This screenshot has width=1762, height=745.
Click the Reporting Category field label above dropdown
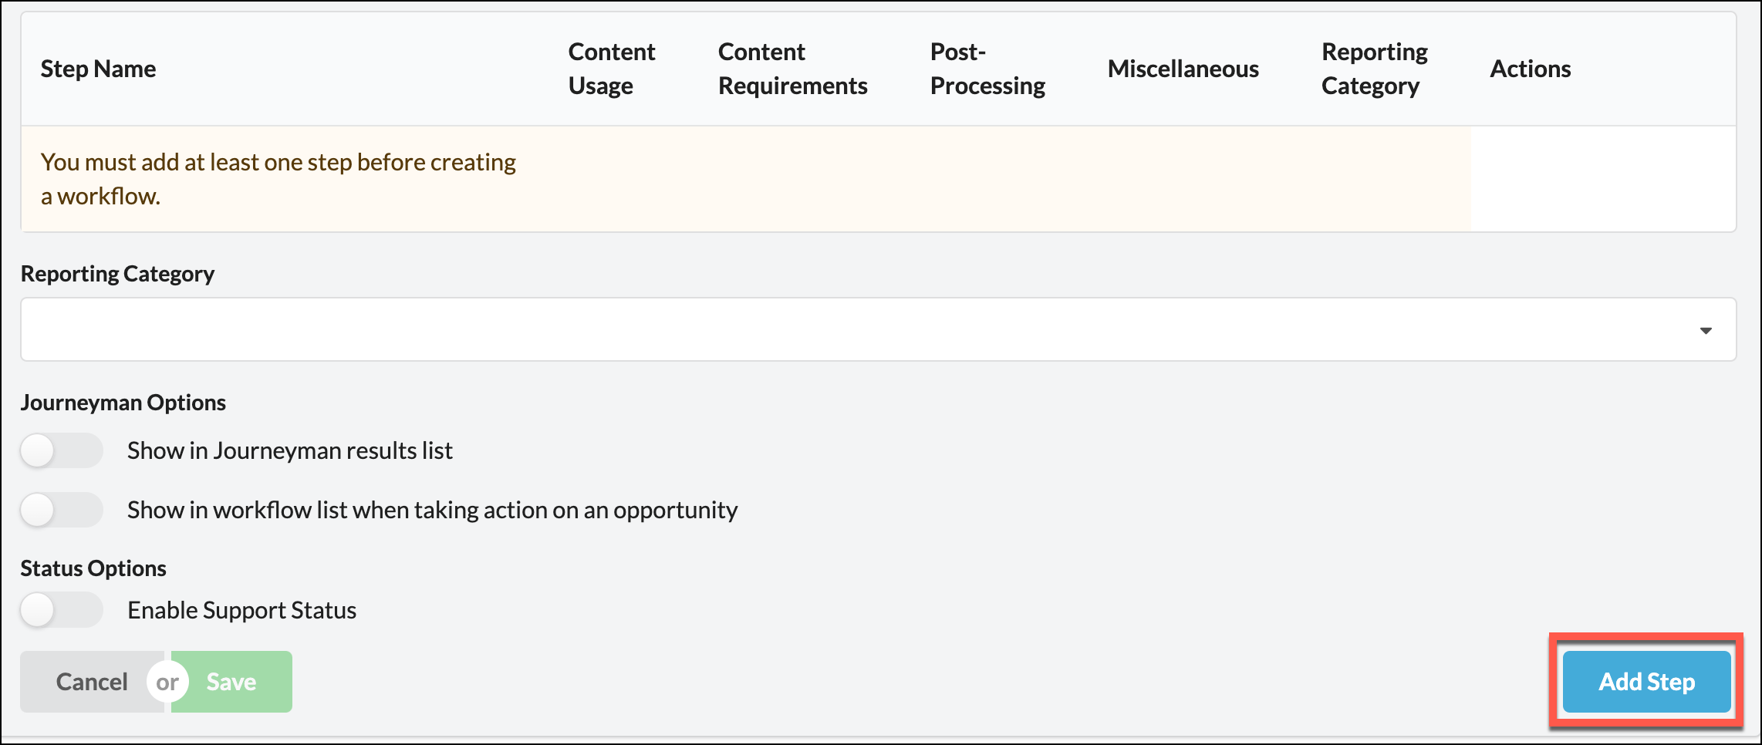pos(117,274)
